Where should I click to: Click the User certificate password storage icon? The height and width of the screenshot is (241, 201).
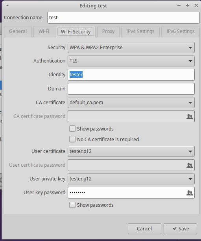tap(190, 166)
